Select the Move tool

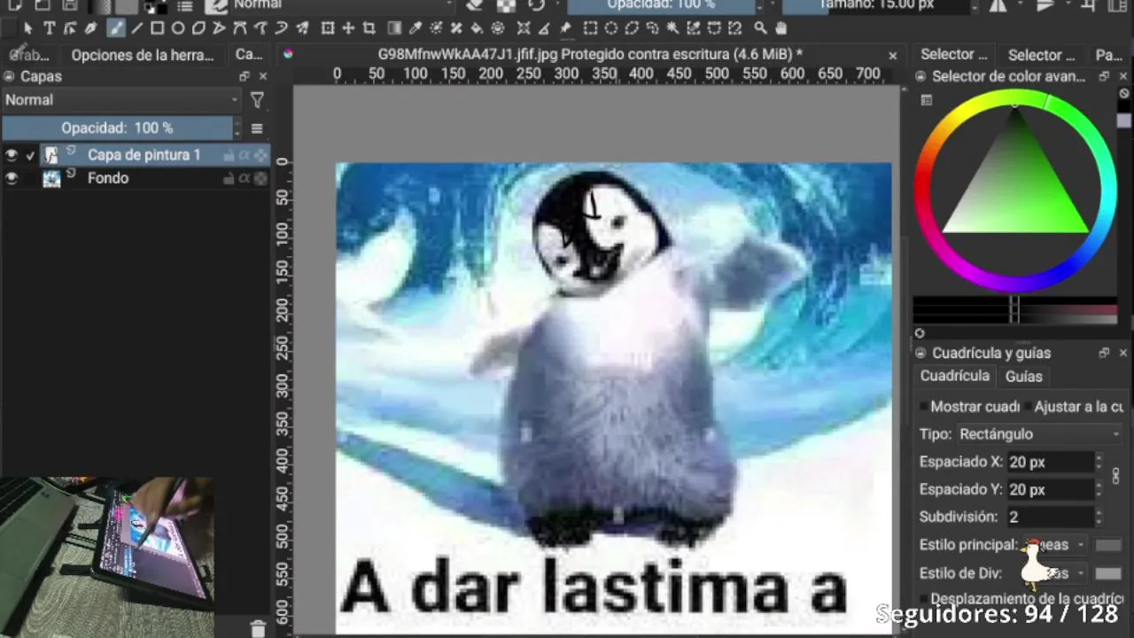pyautogui.click(x=349, y=28)
